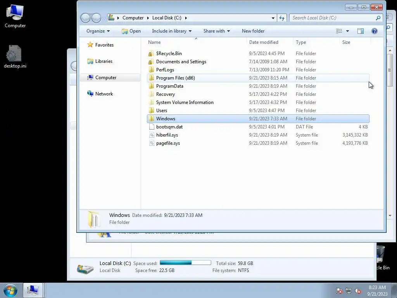Sort by the Name column header
This screenshot has width=397, height=298.
click(x=197, y=42)
